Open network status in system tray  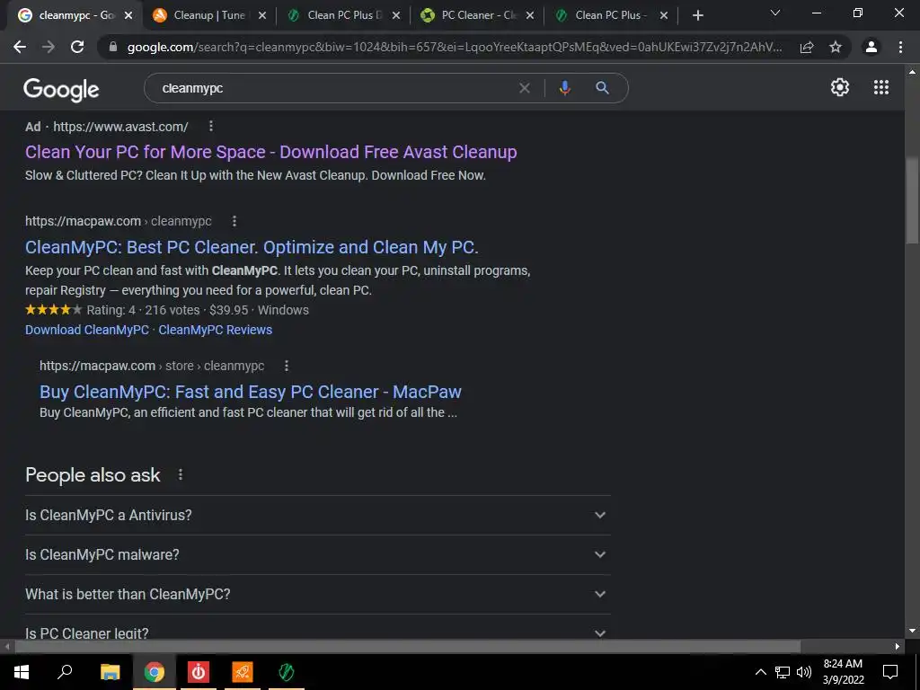pos(783,672)
